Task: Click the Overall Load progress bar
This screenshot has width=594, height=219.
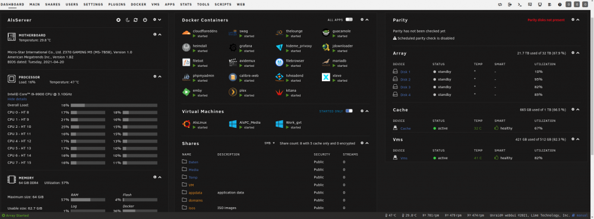Action: 113,105
